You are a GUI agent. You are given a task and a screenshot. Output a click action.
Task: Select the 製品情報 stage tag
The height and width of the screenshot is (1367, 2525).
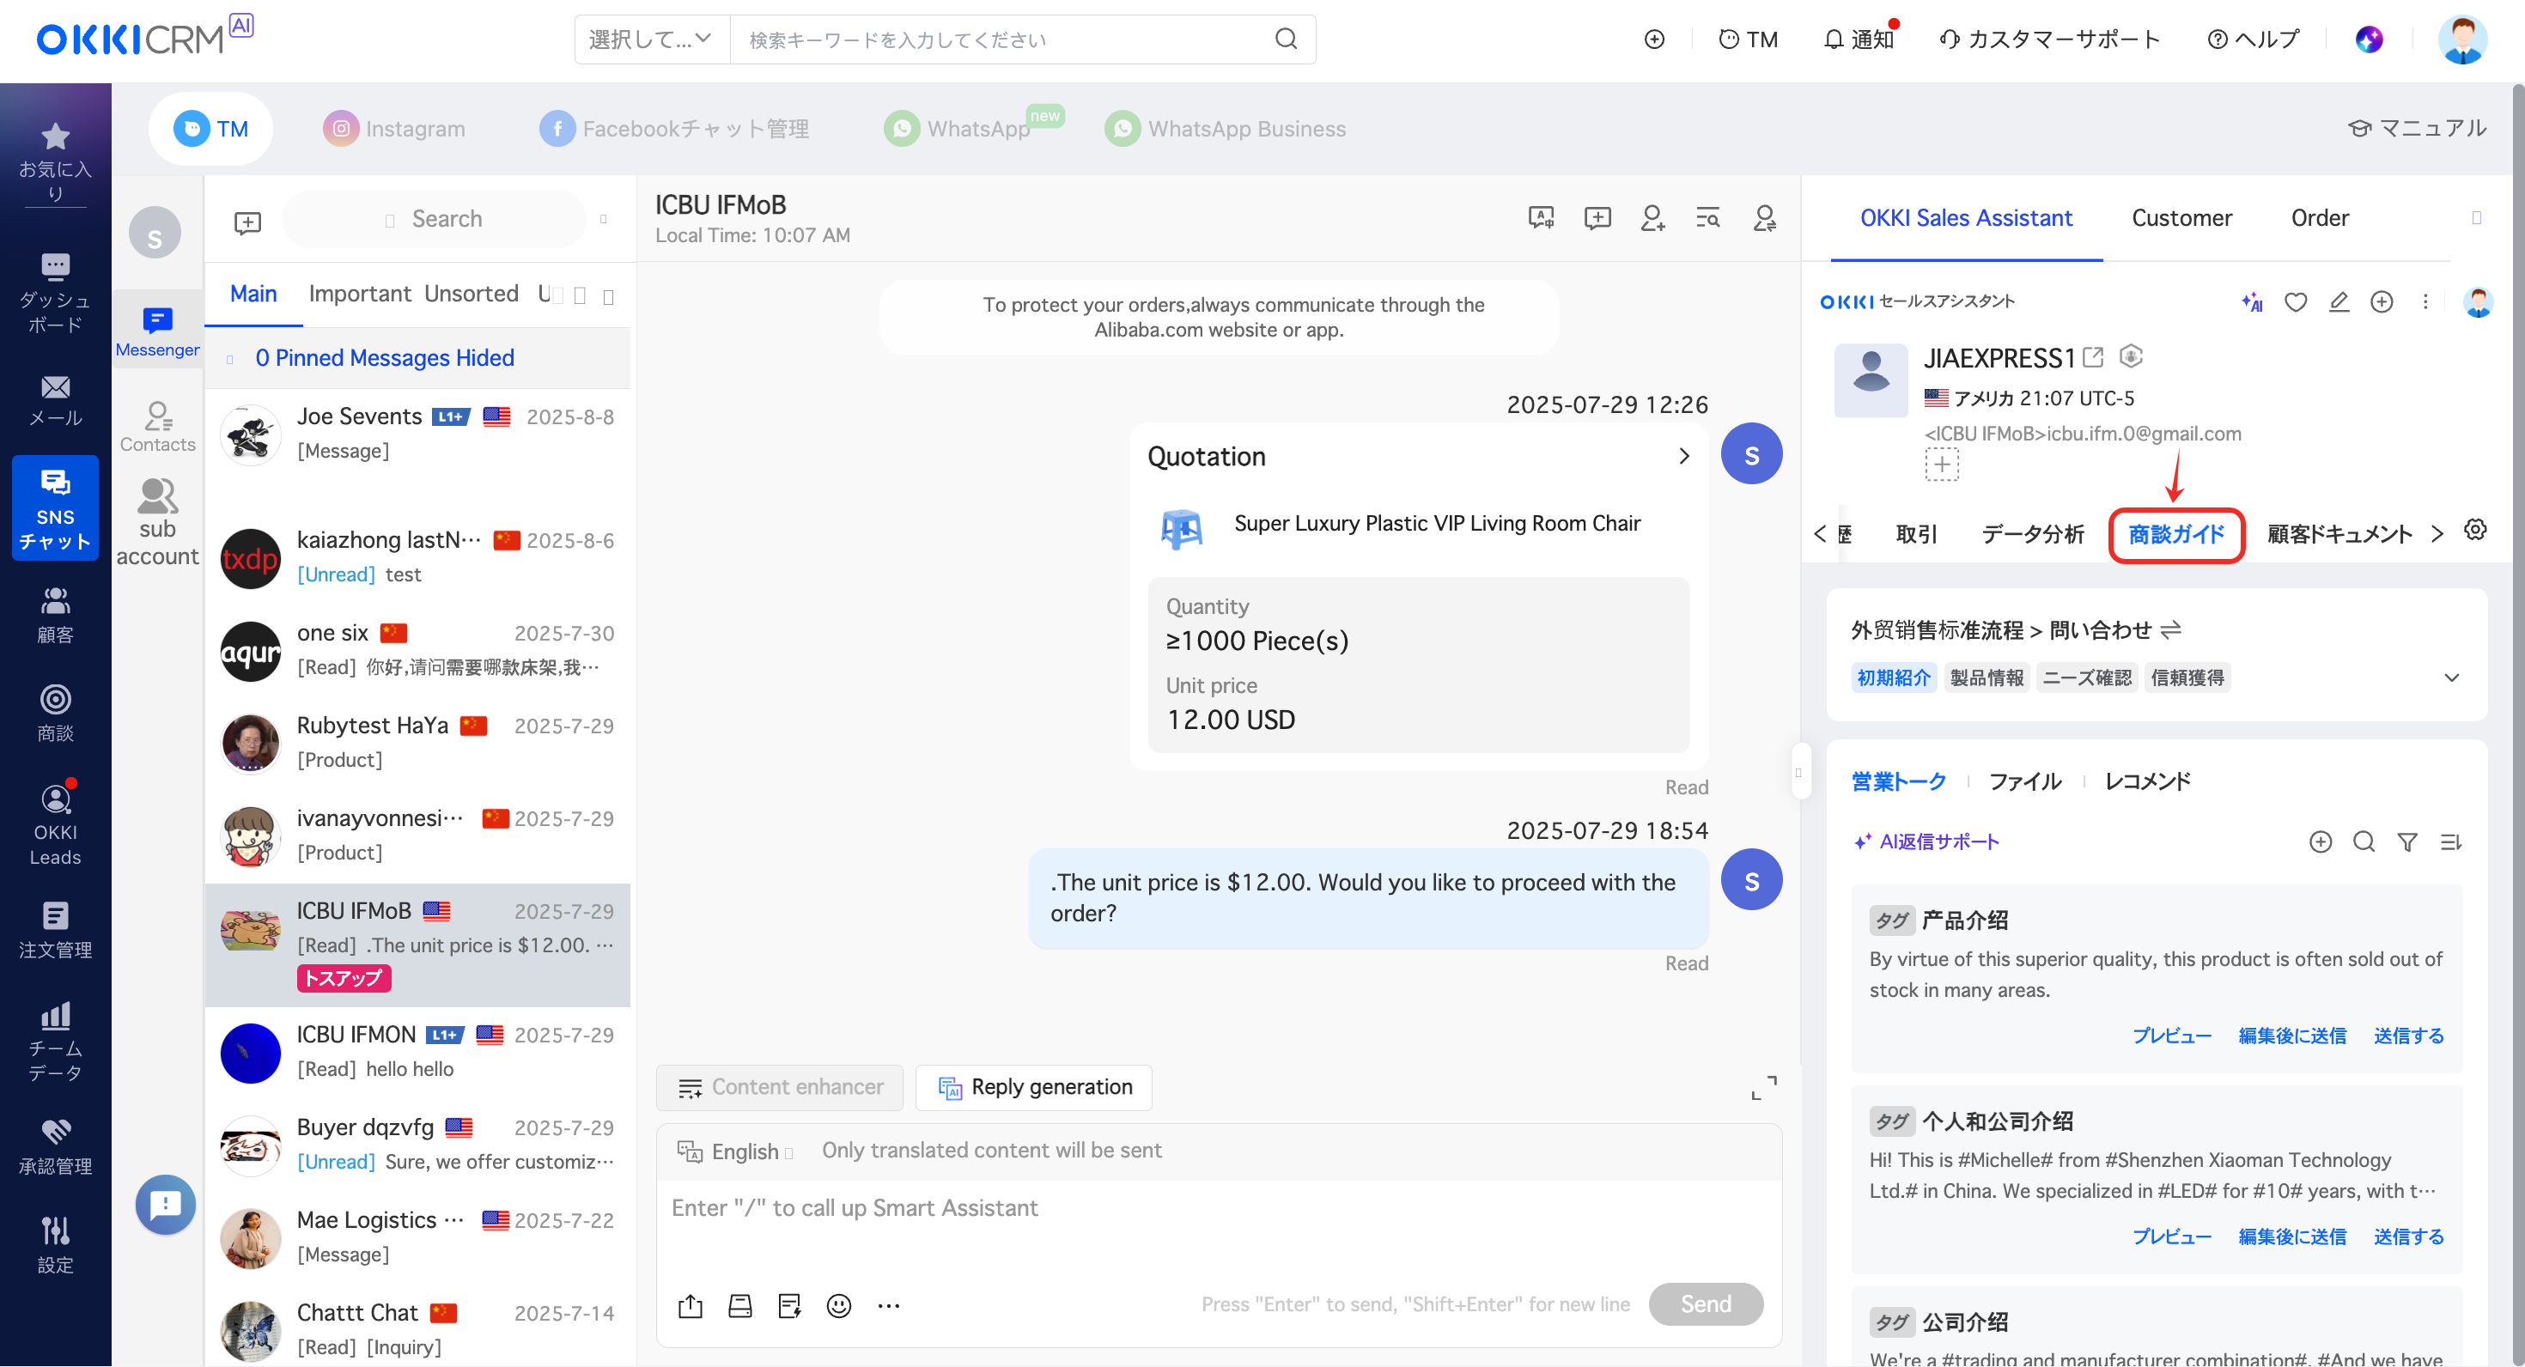(1987, 678)
